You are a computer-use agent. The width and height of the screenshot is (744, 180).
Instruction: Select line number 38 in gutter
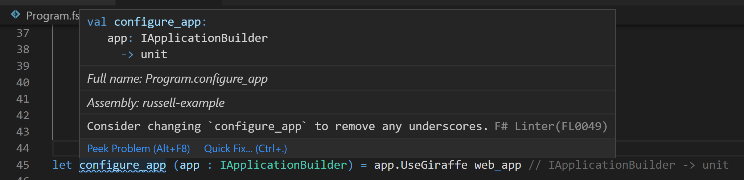23,49
